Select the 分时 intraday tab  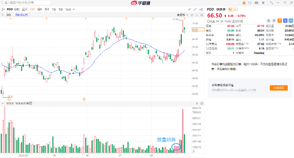click(16, 9)
